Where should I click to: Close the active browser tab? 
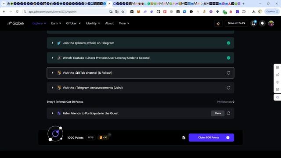pos(109,4)
